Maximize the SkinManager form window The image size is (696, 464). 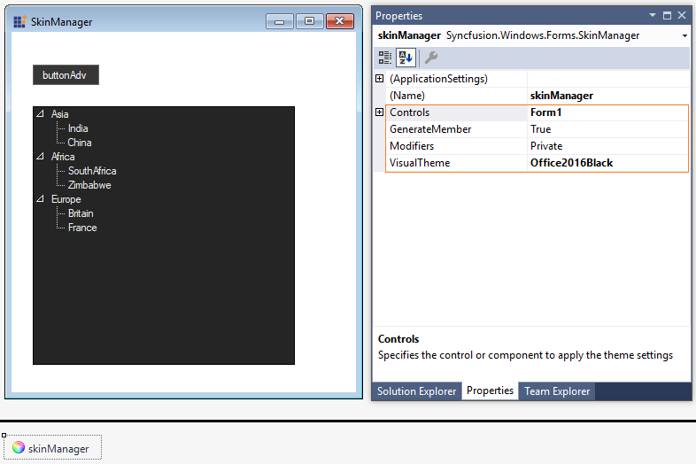309,21
